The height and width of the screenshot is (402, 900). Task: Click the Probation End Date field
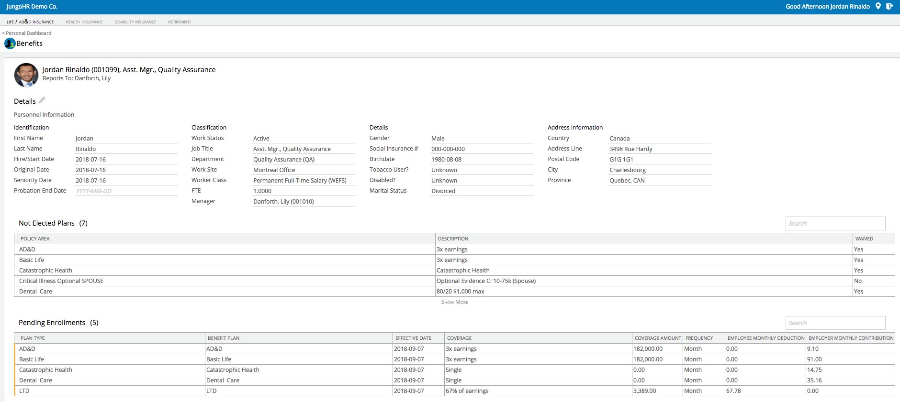click(126, 191)
